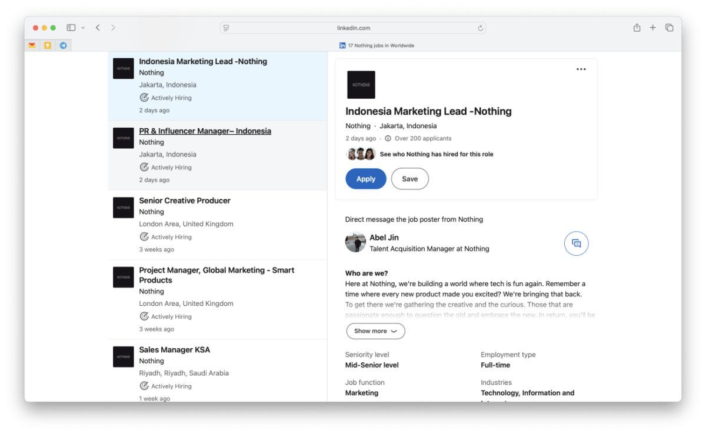Click Nothing logo beside Project Manager listing
The width and height of the screenshot is (706, 434).
[124, 277]
